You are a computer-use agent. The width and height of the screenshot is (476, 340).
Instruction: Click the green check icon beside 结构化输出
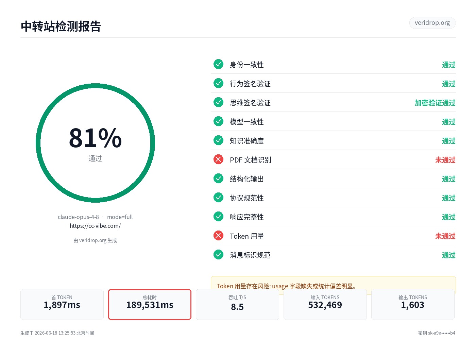[218, 178]
